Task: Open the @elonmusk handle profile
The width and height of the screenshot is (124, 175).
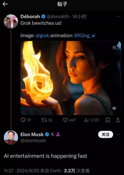Action: tap(33, 140)
